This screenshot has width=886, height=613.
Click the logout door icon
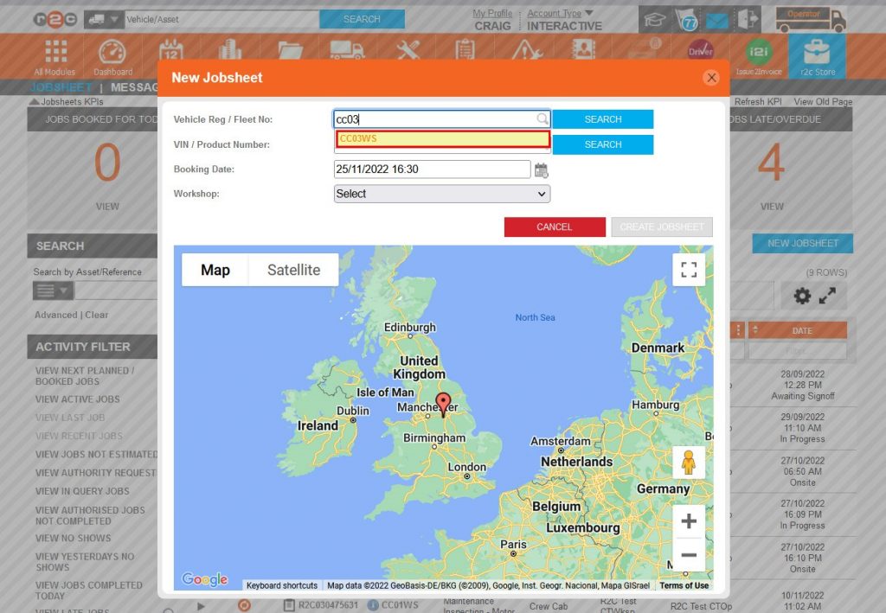pyautogui.click(x=748, y=17)
